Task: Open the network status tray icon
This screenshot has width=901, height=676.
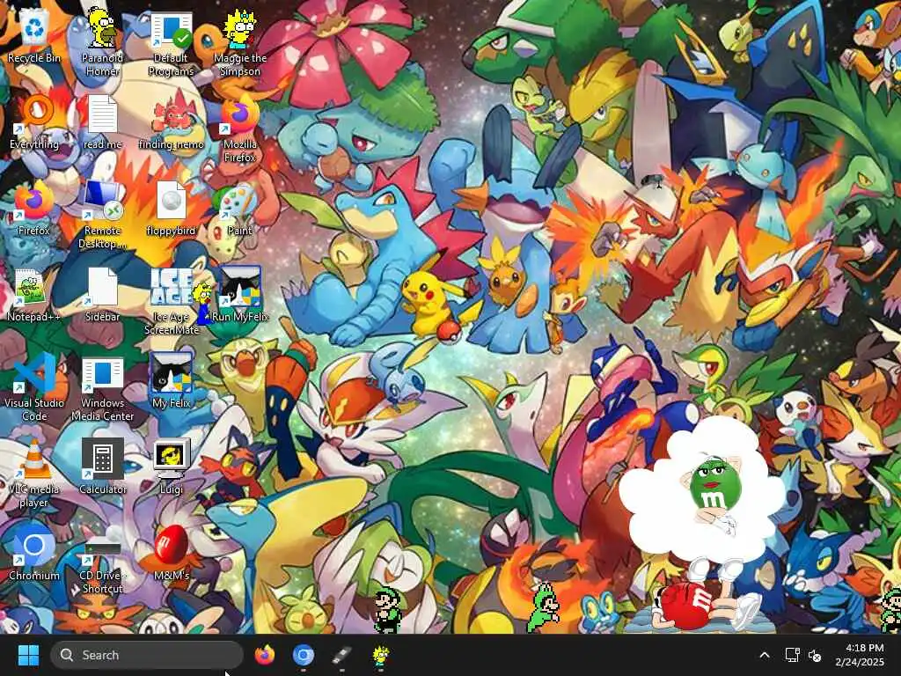Action: point(792,655)
